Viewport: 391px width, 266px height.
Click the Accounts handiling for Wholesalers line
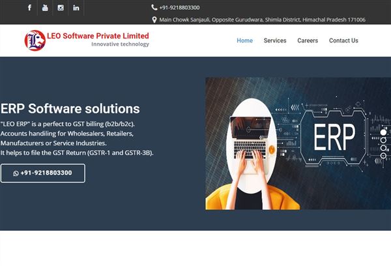click(67, 134)
